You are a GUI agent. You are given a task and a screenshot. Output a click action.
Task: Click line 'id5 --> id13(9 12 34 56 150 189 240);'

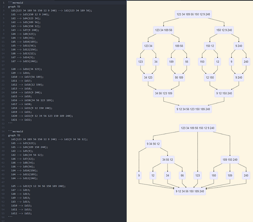(38, 186)
